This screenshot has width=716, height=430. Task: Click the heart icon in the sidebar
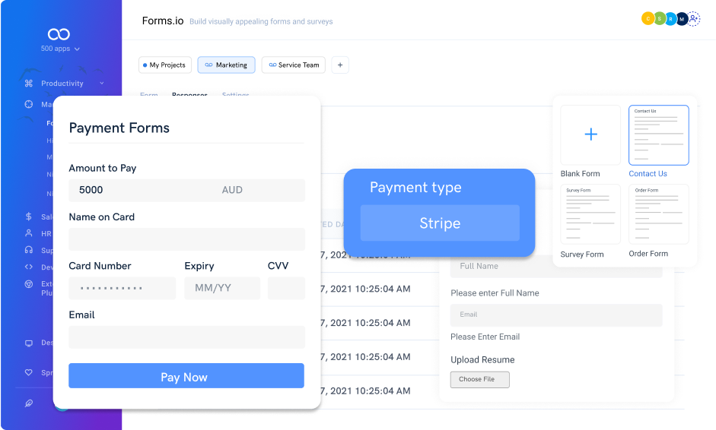[29, 373]
